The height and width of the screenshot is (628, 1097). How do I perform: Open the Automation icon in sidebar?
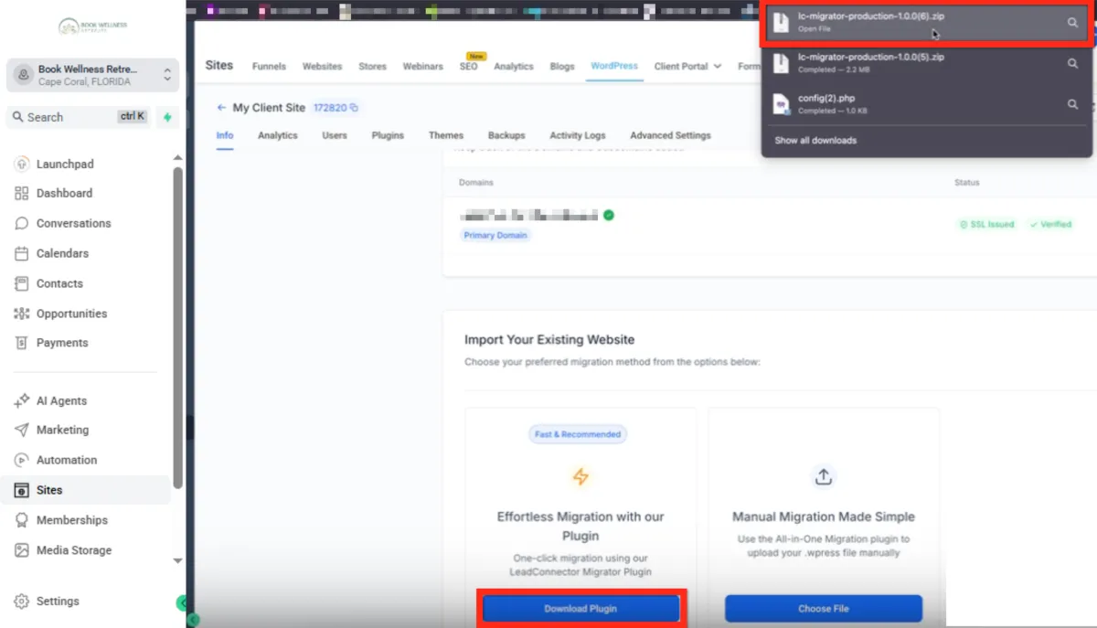coord(22,461)
